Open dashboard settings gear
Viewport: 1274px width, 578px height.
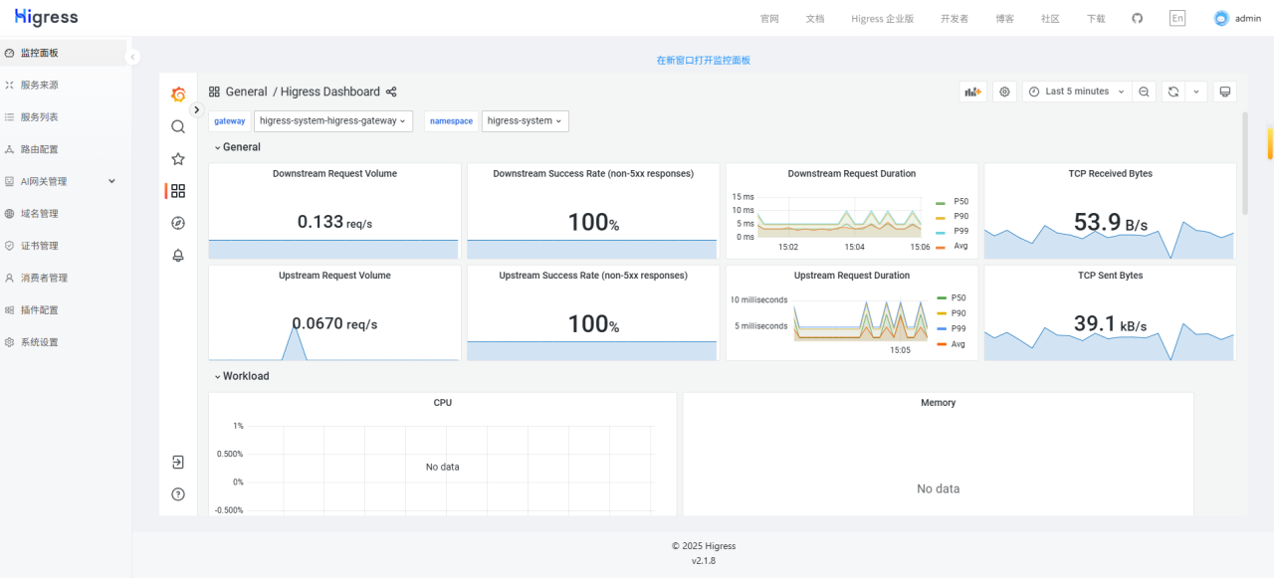1004,92
